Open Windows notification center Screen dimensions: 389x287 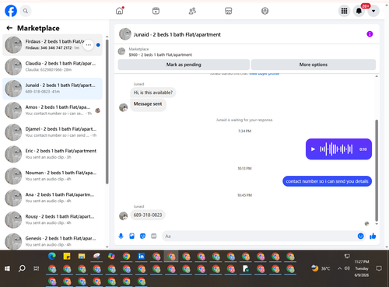pos(379,268)
